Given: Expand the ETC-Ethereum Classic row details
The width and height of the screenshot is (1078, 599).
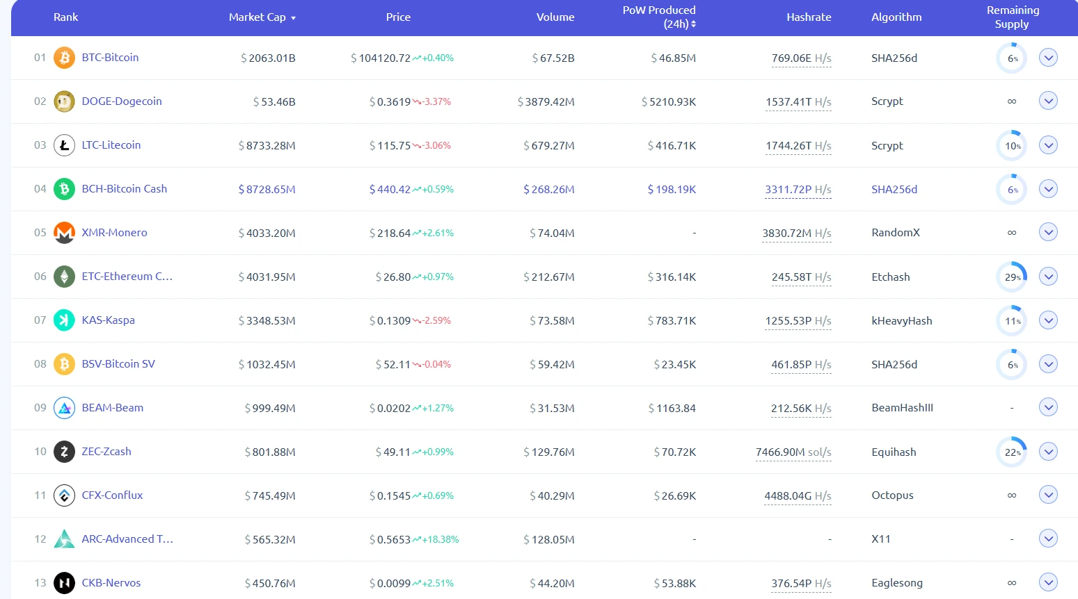Looking at the screenshot, I should pos(1048,277).
